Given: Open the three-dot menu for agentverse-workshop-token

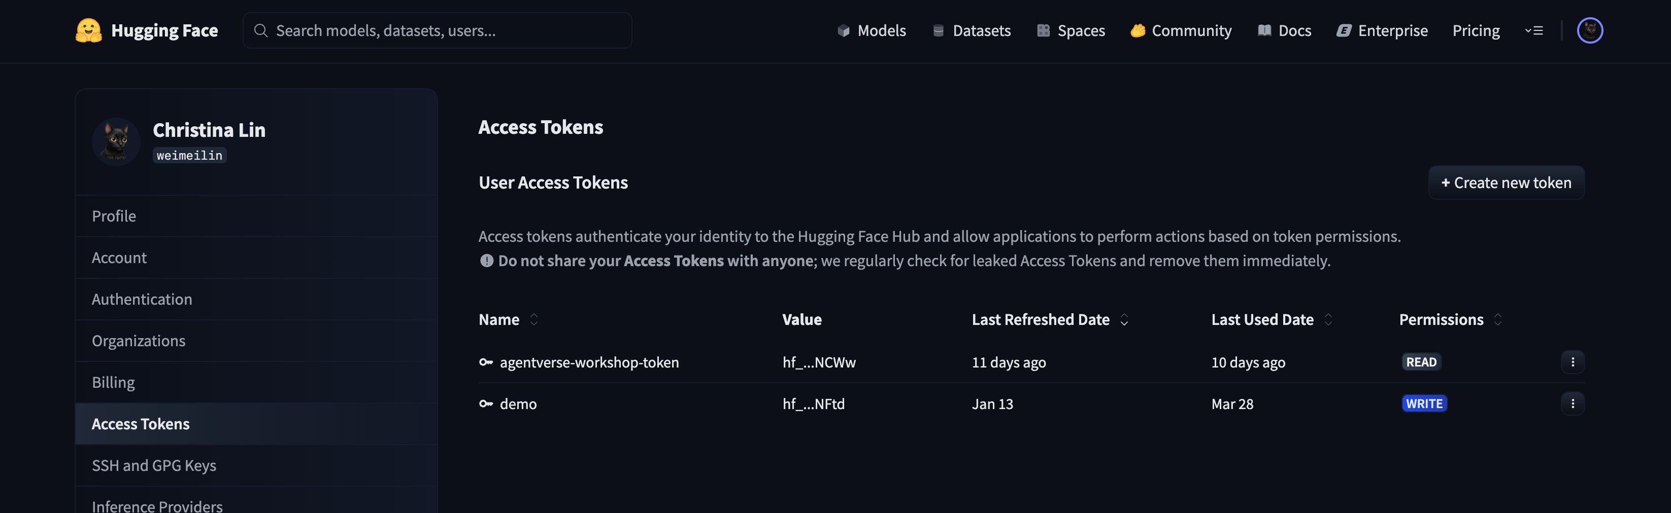Looking at the screenshot, I should (1573, 362).
